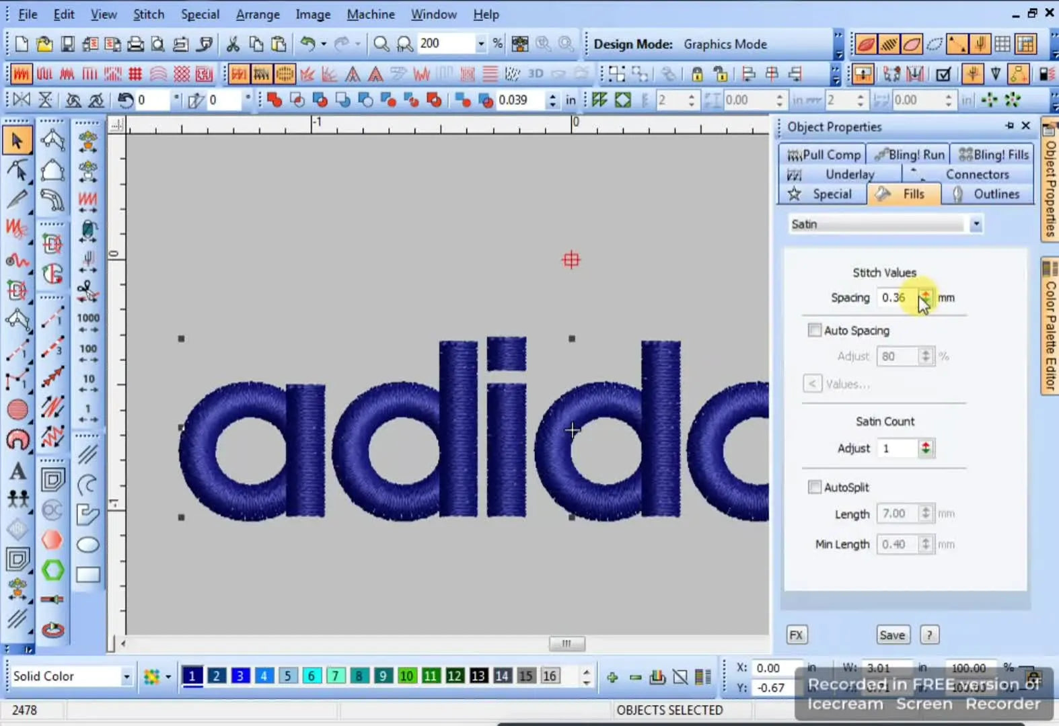The width and height of the screenshot is (1059, 726).
Task: Click the Save button in properties
Action: [x=892, y=635]
